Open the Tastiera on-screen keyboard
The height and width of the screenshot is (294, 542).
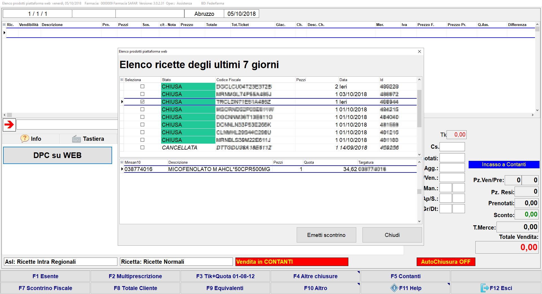(x=88, y=139)
